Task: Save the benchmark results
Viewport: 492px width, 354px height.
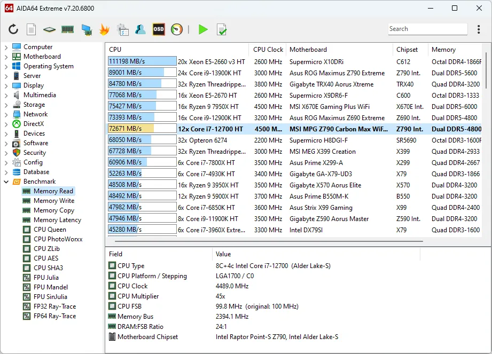Action: click(222, 29)
